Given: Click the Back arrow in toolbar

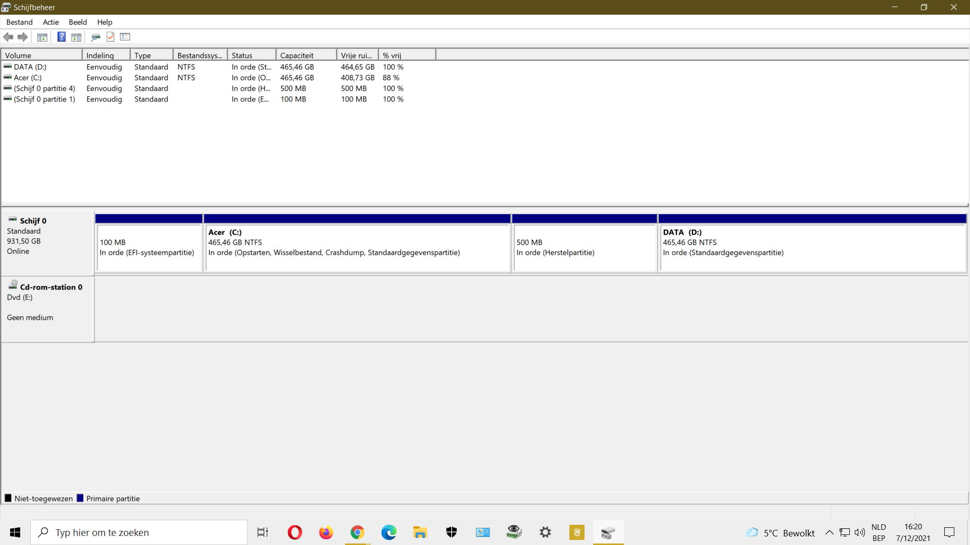Looking at the screenshot, I should pos(8,37).
